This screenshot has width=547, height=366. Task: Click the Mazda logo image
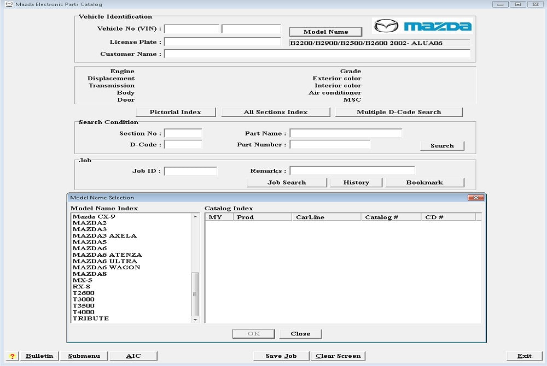422,26
